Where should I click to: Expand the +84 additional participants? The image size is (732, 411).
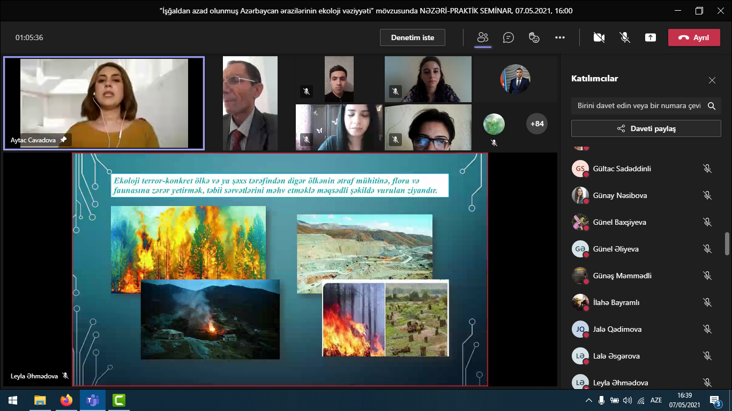click(x=536, y=124)
